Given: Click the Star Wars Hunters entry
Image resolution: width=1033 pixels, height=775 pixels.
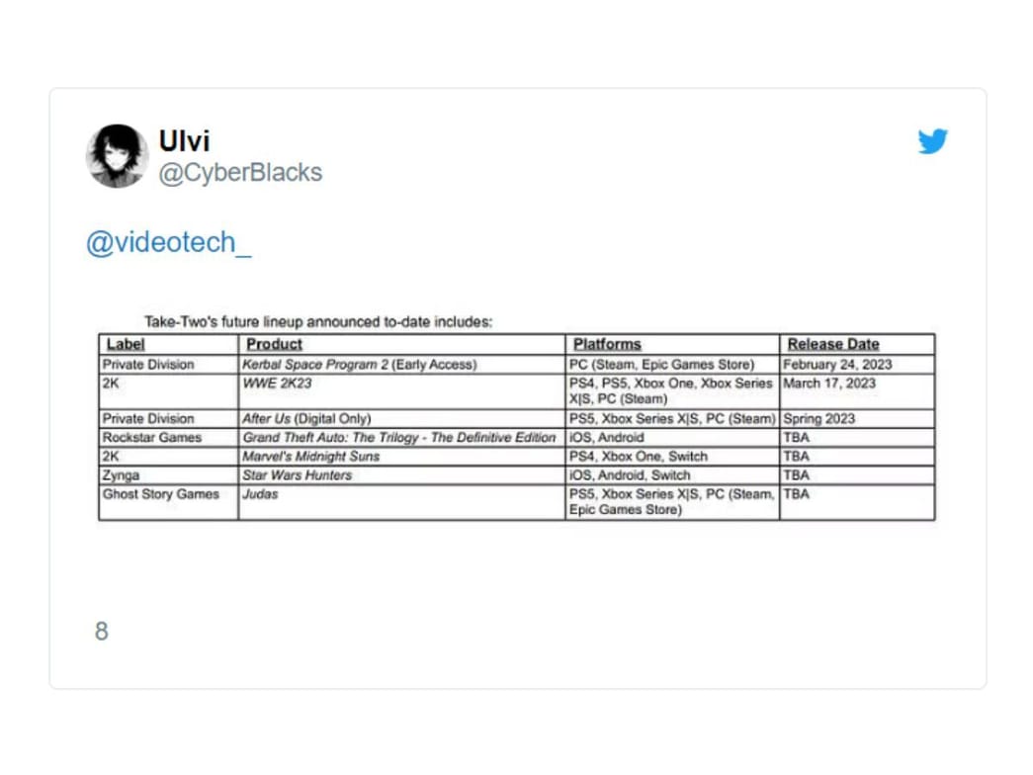Looking at the screenshot, I should (297, 475).
